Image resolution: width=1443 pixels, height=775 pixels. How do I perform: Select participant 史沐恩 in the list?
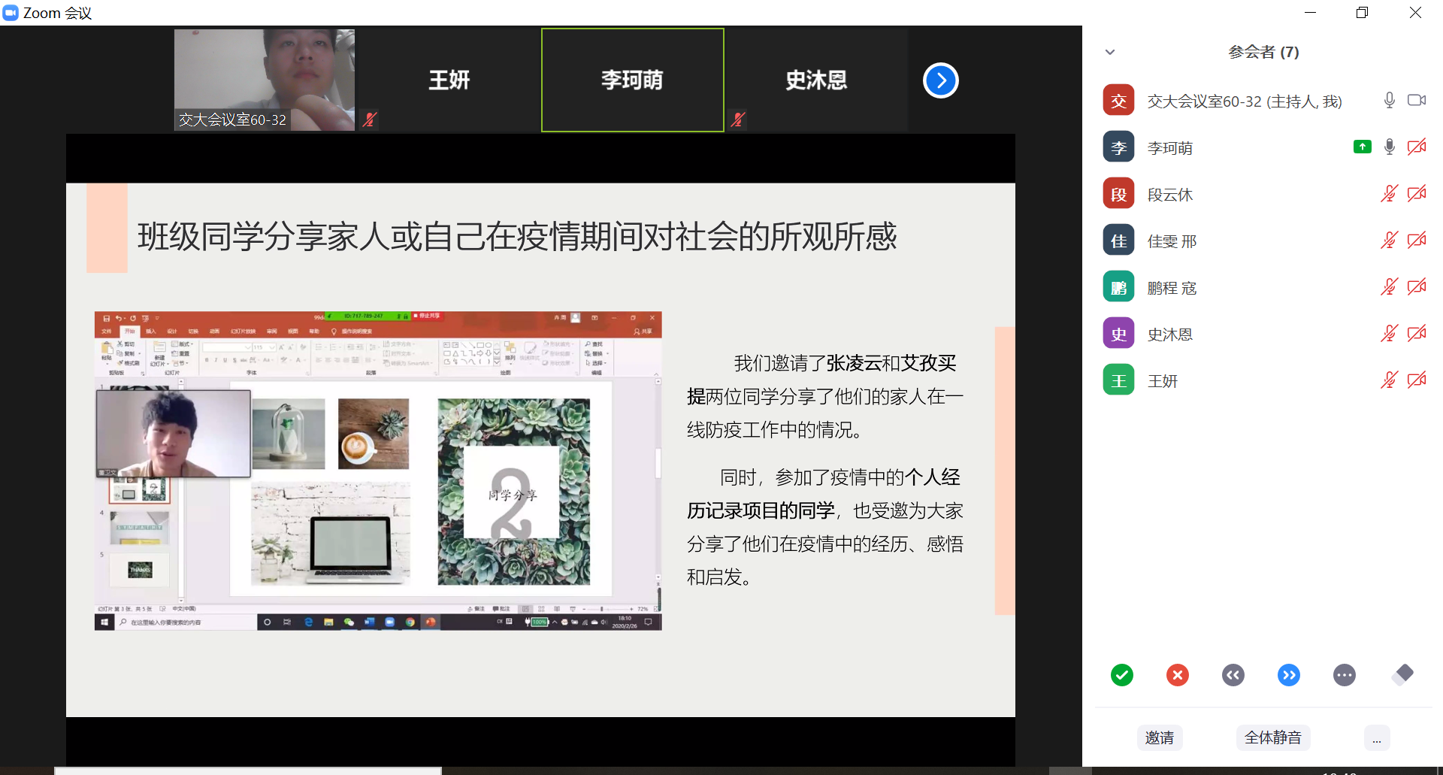[x=1170, y=335]
